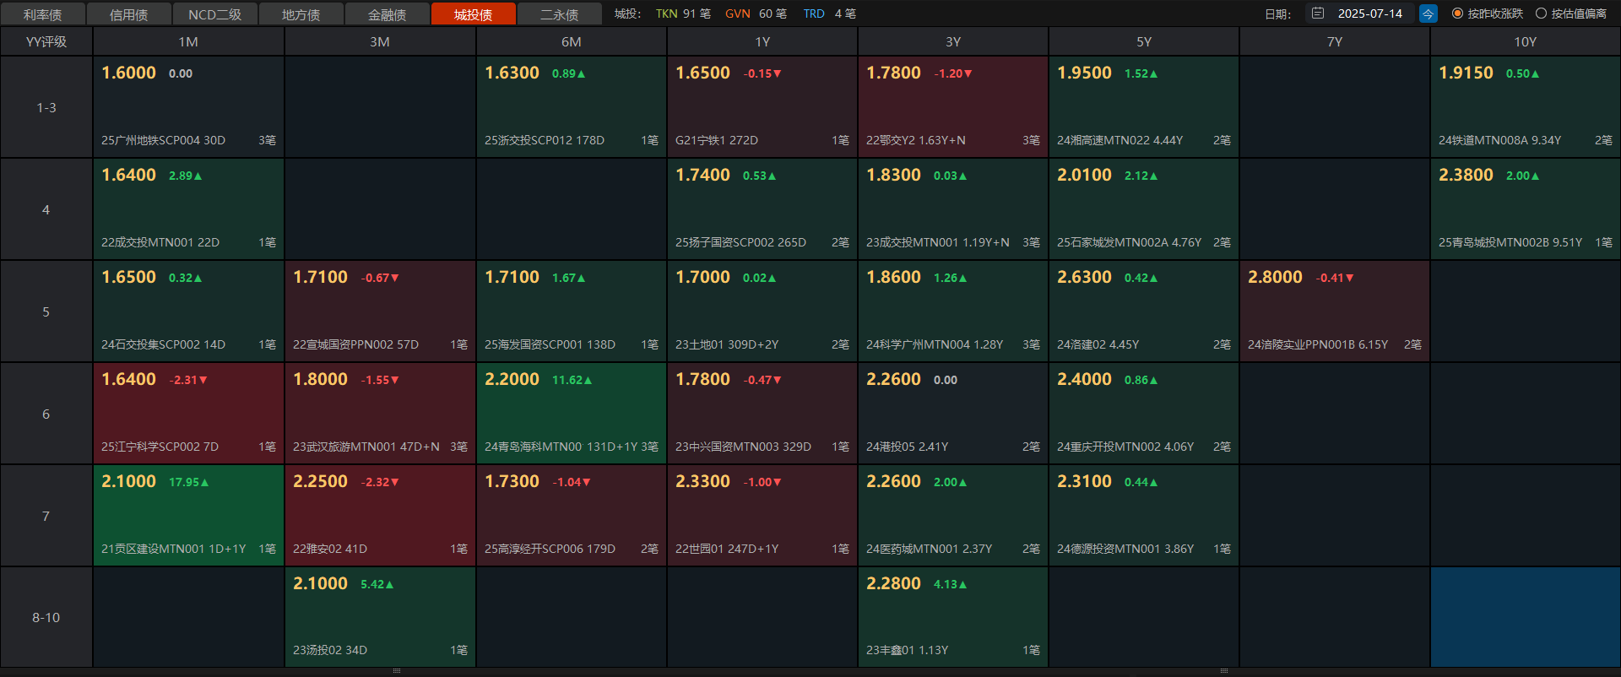Image resolution: width=1621 pixels, height=677 pixels.
Task: Click the 1Y column header
Action: point(762,41)
